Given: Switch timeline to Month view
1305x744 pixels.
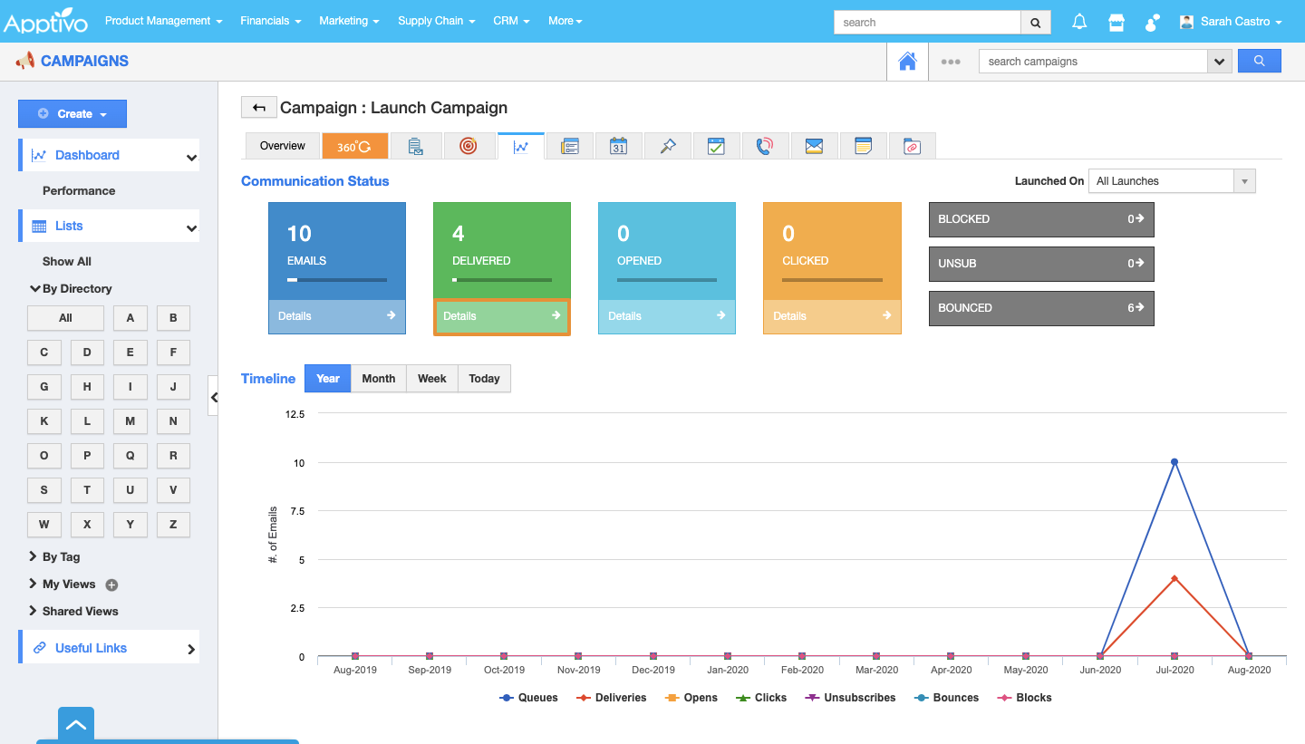Looking at the screenshot, I should 378,379.
